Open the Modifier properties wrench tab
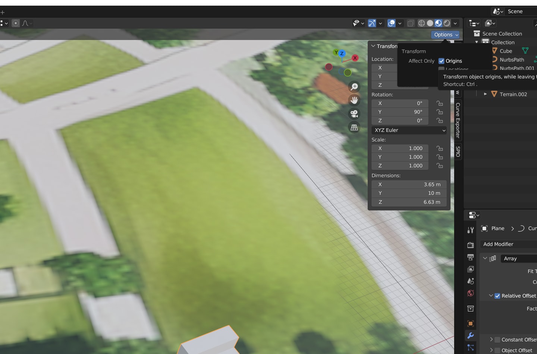Screen dimensions: 537x354 (471, 335)
